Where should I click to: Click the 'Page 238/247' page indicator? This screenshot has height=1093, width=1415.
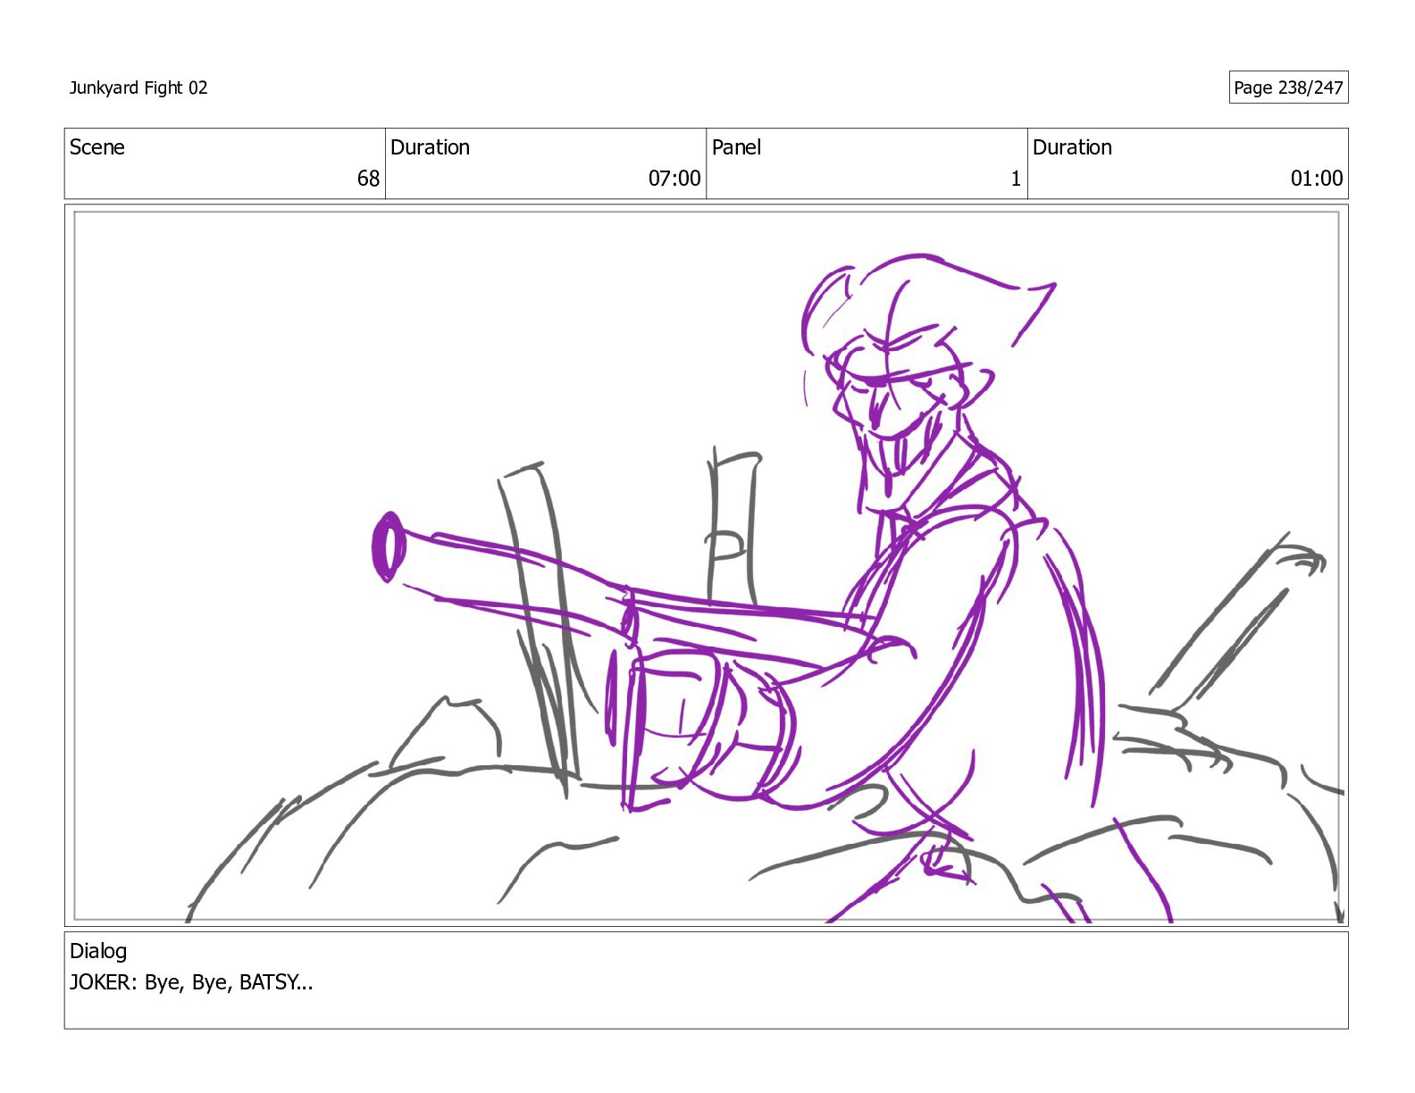click(1288, 88)
